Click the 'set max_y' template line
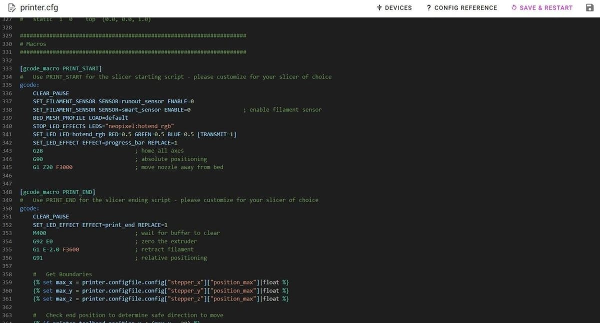The width and height of the screenshot is (600, 323). [x=160, y=291]
